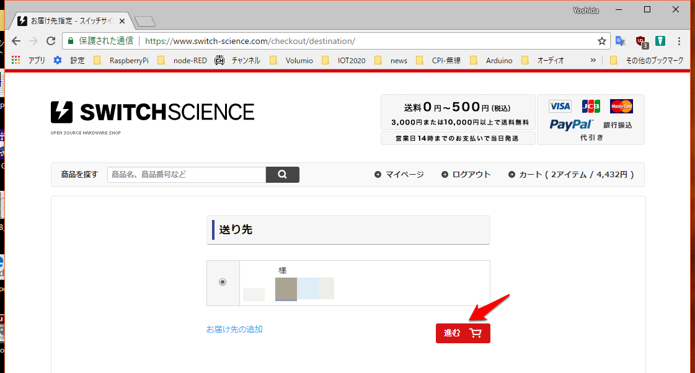Open the uBlock shield extension icon
The width and height of the screenshot is (695, 373).
pyautogui.click(x=641, y=42)
